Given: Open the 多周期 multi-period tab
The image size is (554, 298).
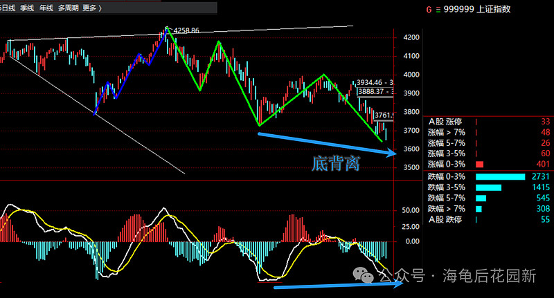Looking at the screenshot, I should [68, 8].
